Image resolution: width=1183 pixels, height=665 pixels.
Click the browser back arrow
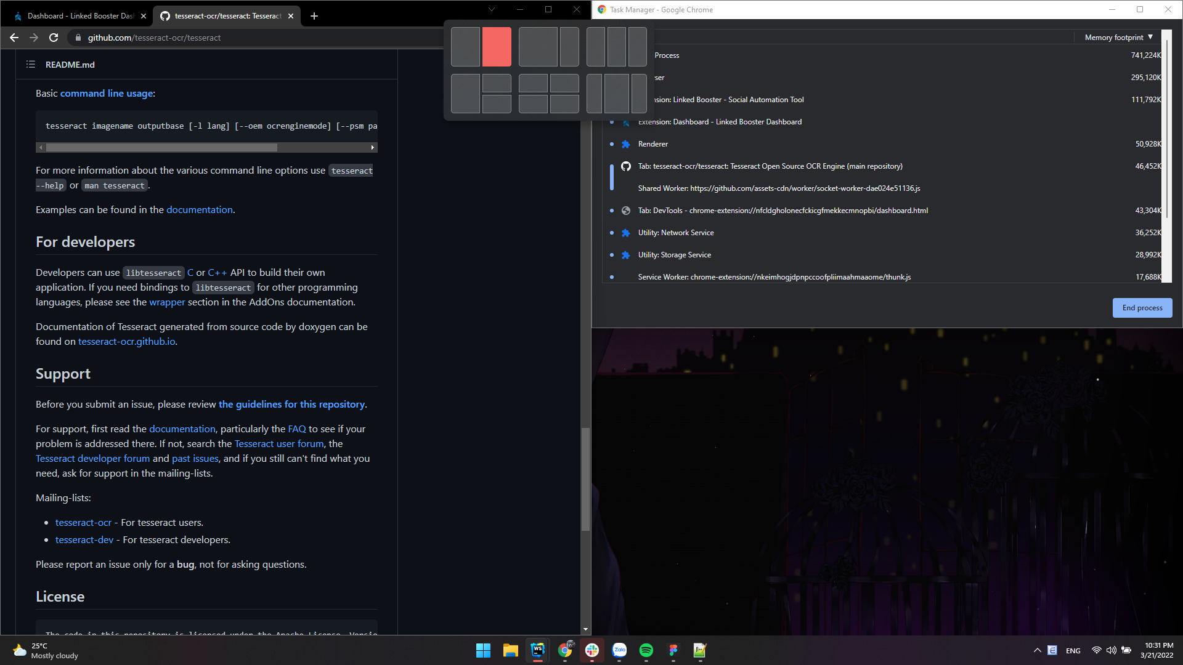point(14,38)
